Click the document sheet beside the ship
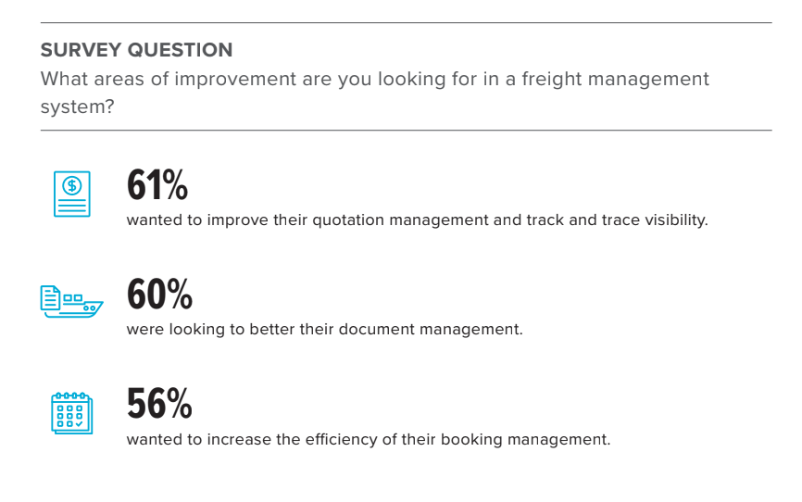Screen dimensions: 802x502 (x=50, y=298)
